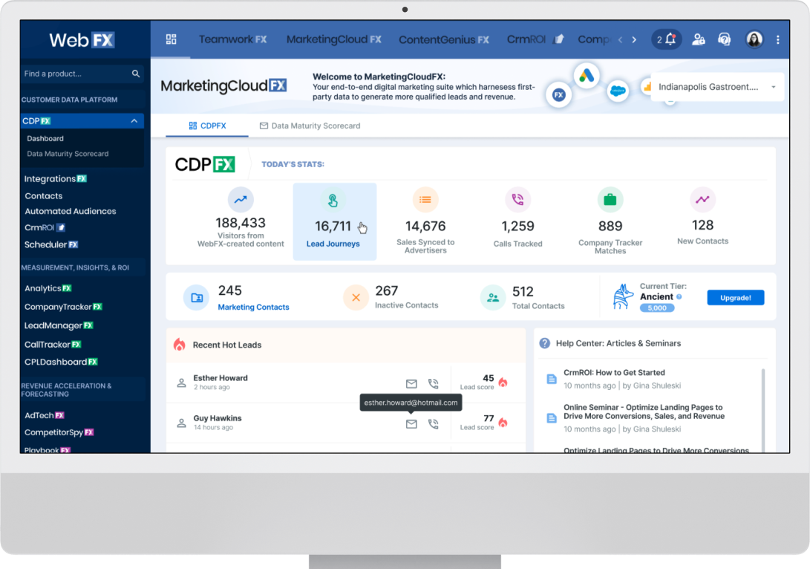This screenshot has height=569, width=810.
Task: Open the profile avatar menu
Action: [754, 39]
